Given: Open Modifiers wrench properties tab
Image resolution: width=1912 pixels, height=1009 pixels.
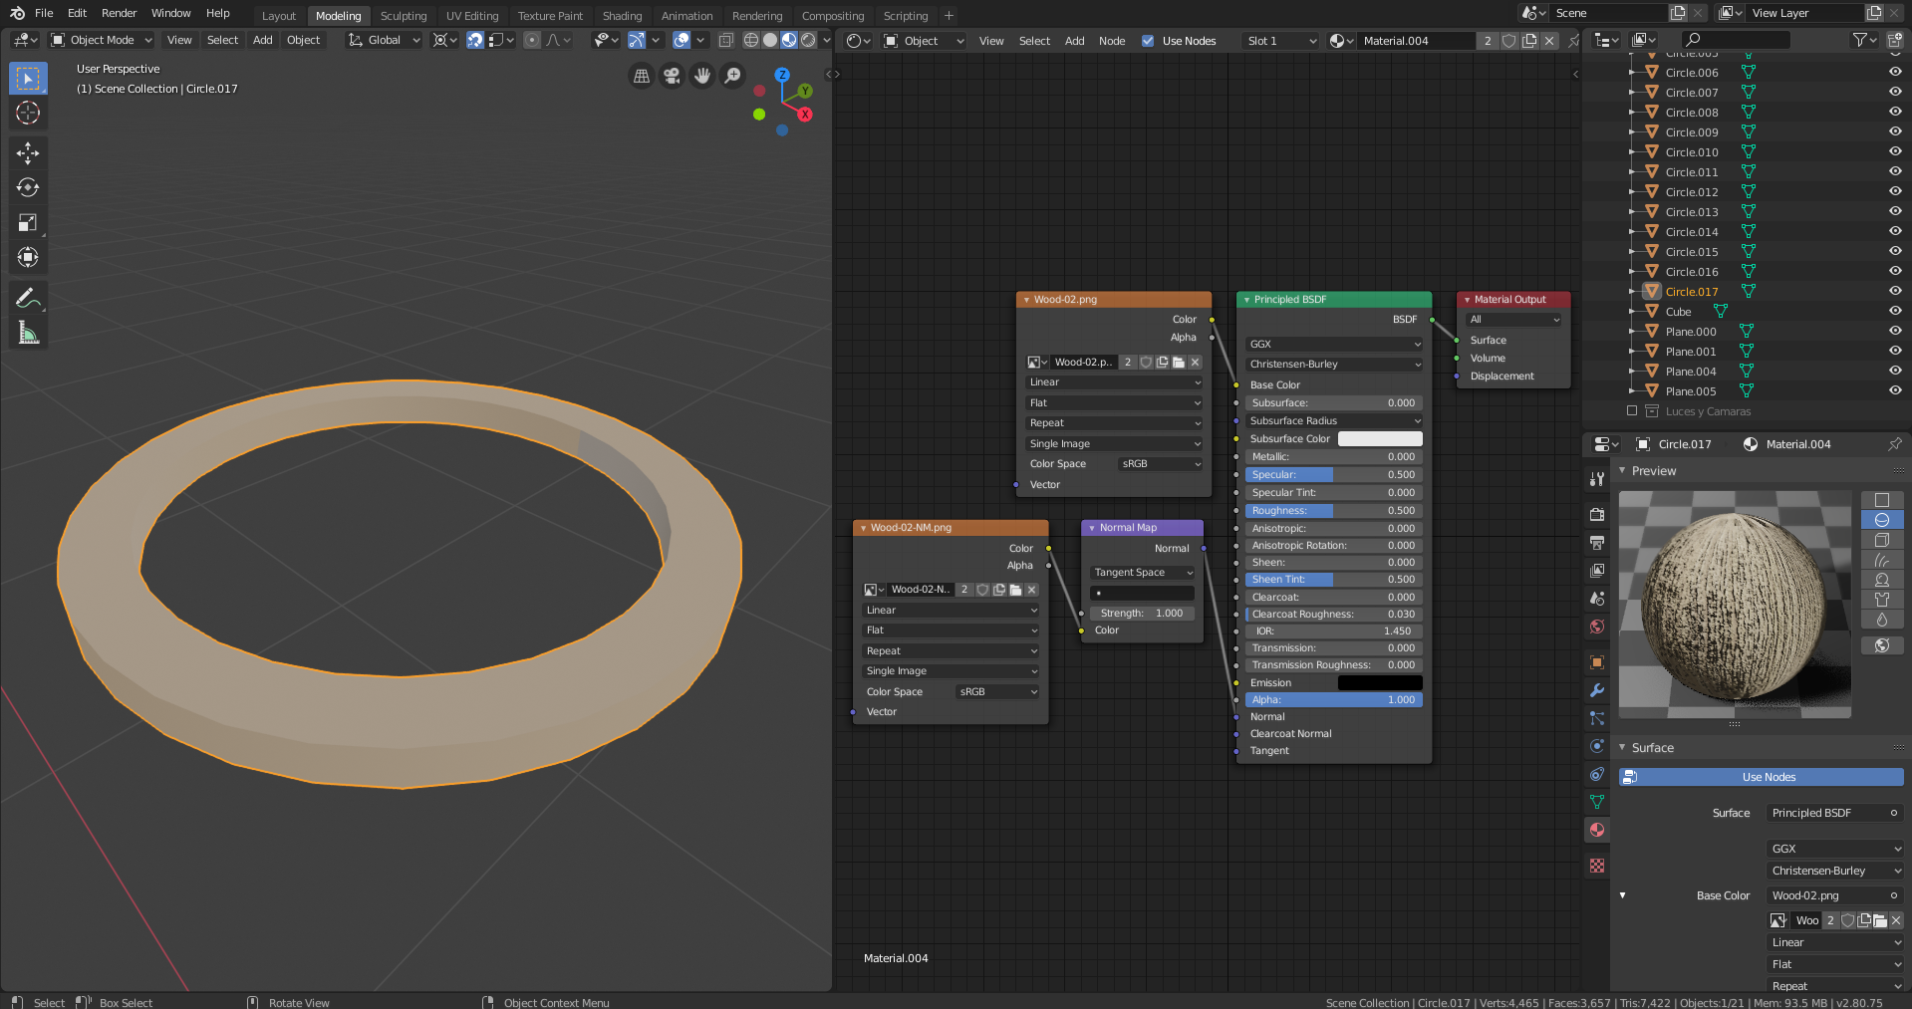Looking at the screenshot, I should [x=1597, y=690].
